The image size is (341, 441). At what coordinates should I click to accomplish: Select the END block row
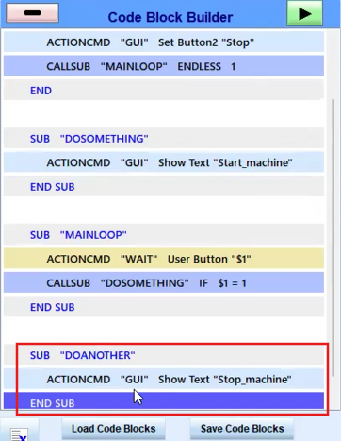pyautogui.click(x=164, y=91)
